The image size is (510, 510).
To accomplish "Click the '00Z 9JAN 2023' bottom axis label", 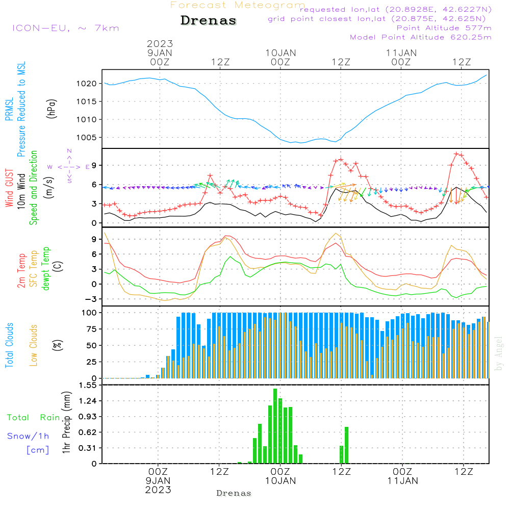I will 158,481.
